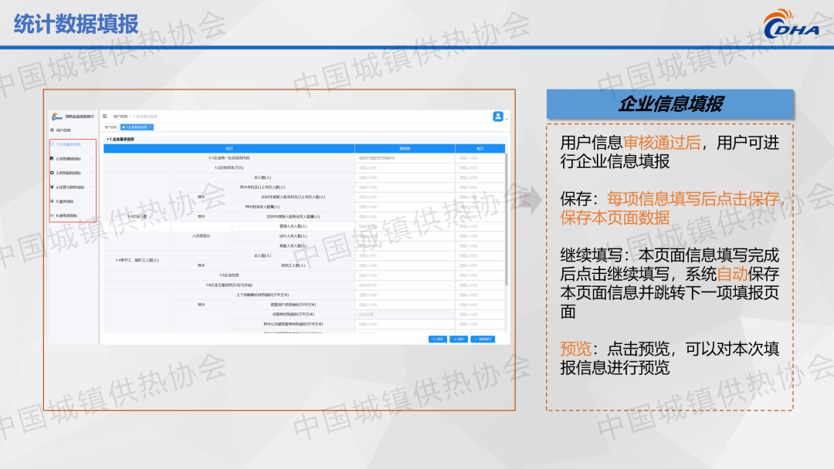Open the 1-6 企业主要供热方式 dropdown

405,285
